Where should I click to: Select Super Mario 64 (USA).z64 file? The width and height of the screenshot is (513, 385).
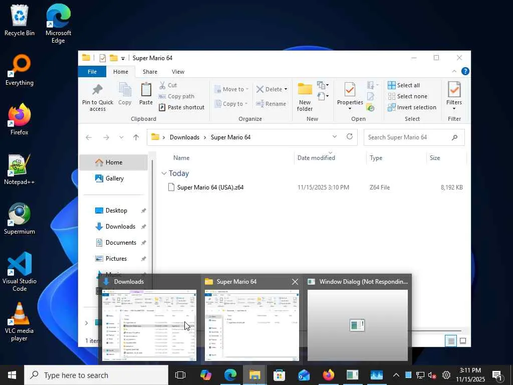[210, 187]
